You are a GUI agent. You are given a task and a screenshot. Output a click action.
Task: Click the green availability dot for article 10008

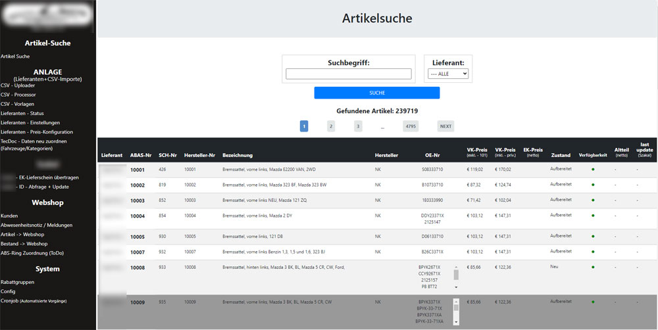point(593,268)
